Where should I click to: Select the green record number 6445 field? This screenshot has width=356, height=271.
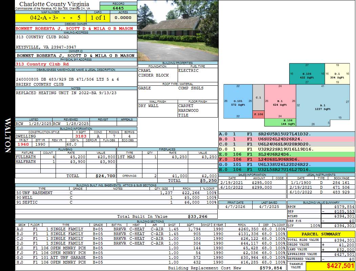point(118,8)
